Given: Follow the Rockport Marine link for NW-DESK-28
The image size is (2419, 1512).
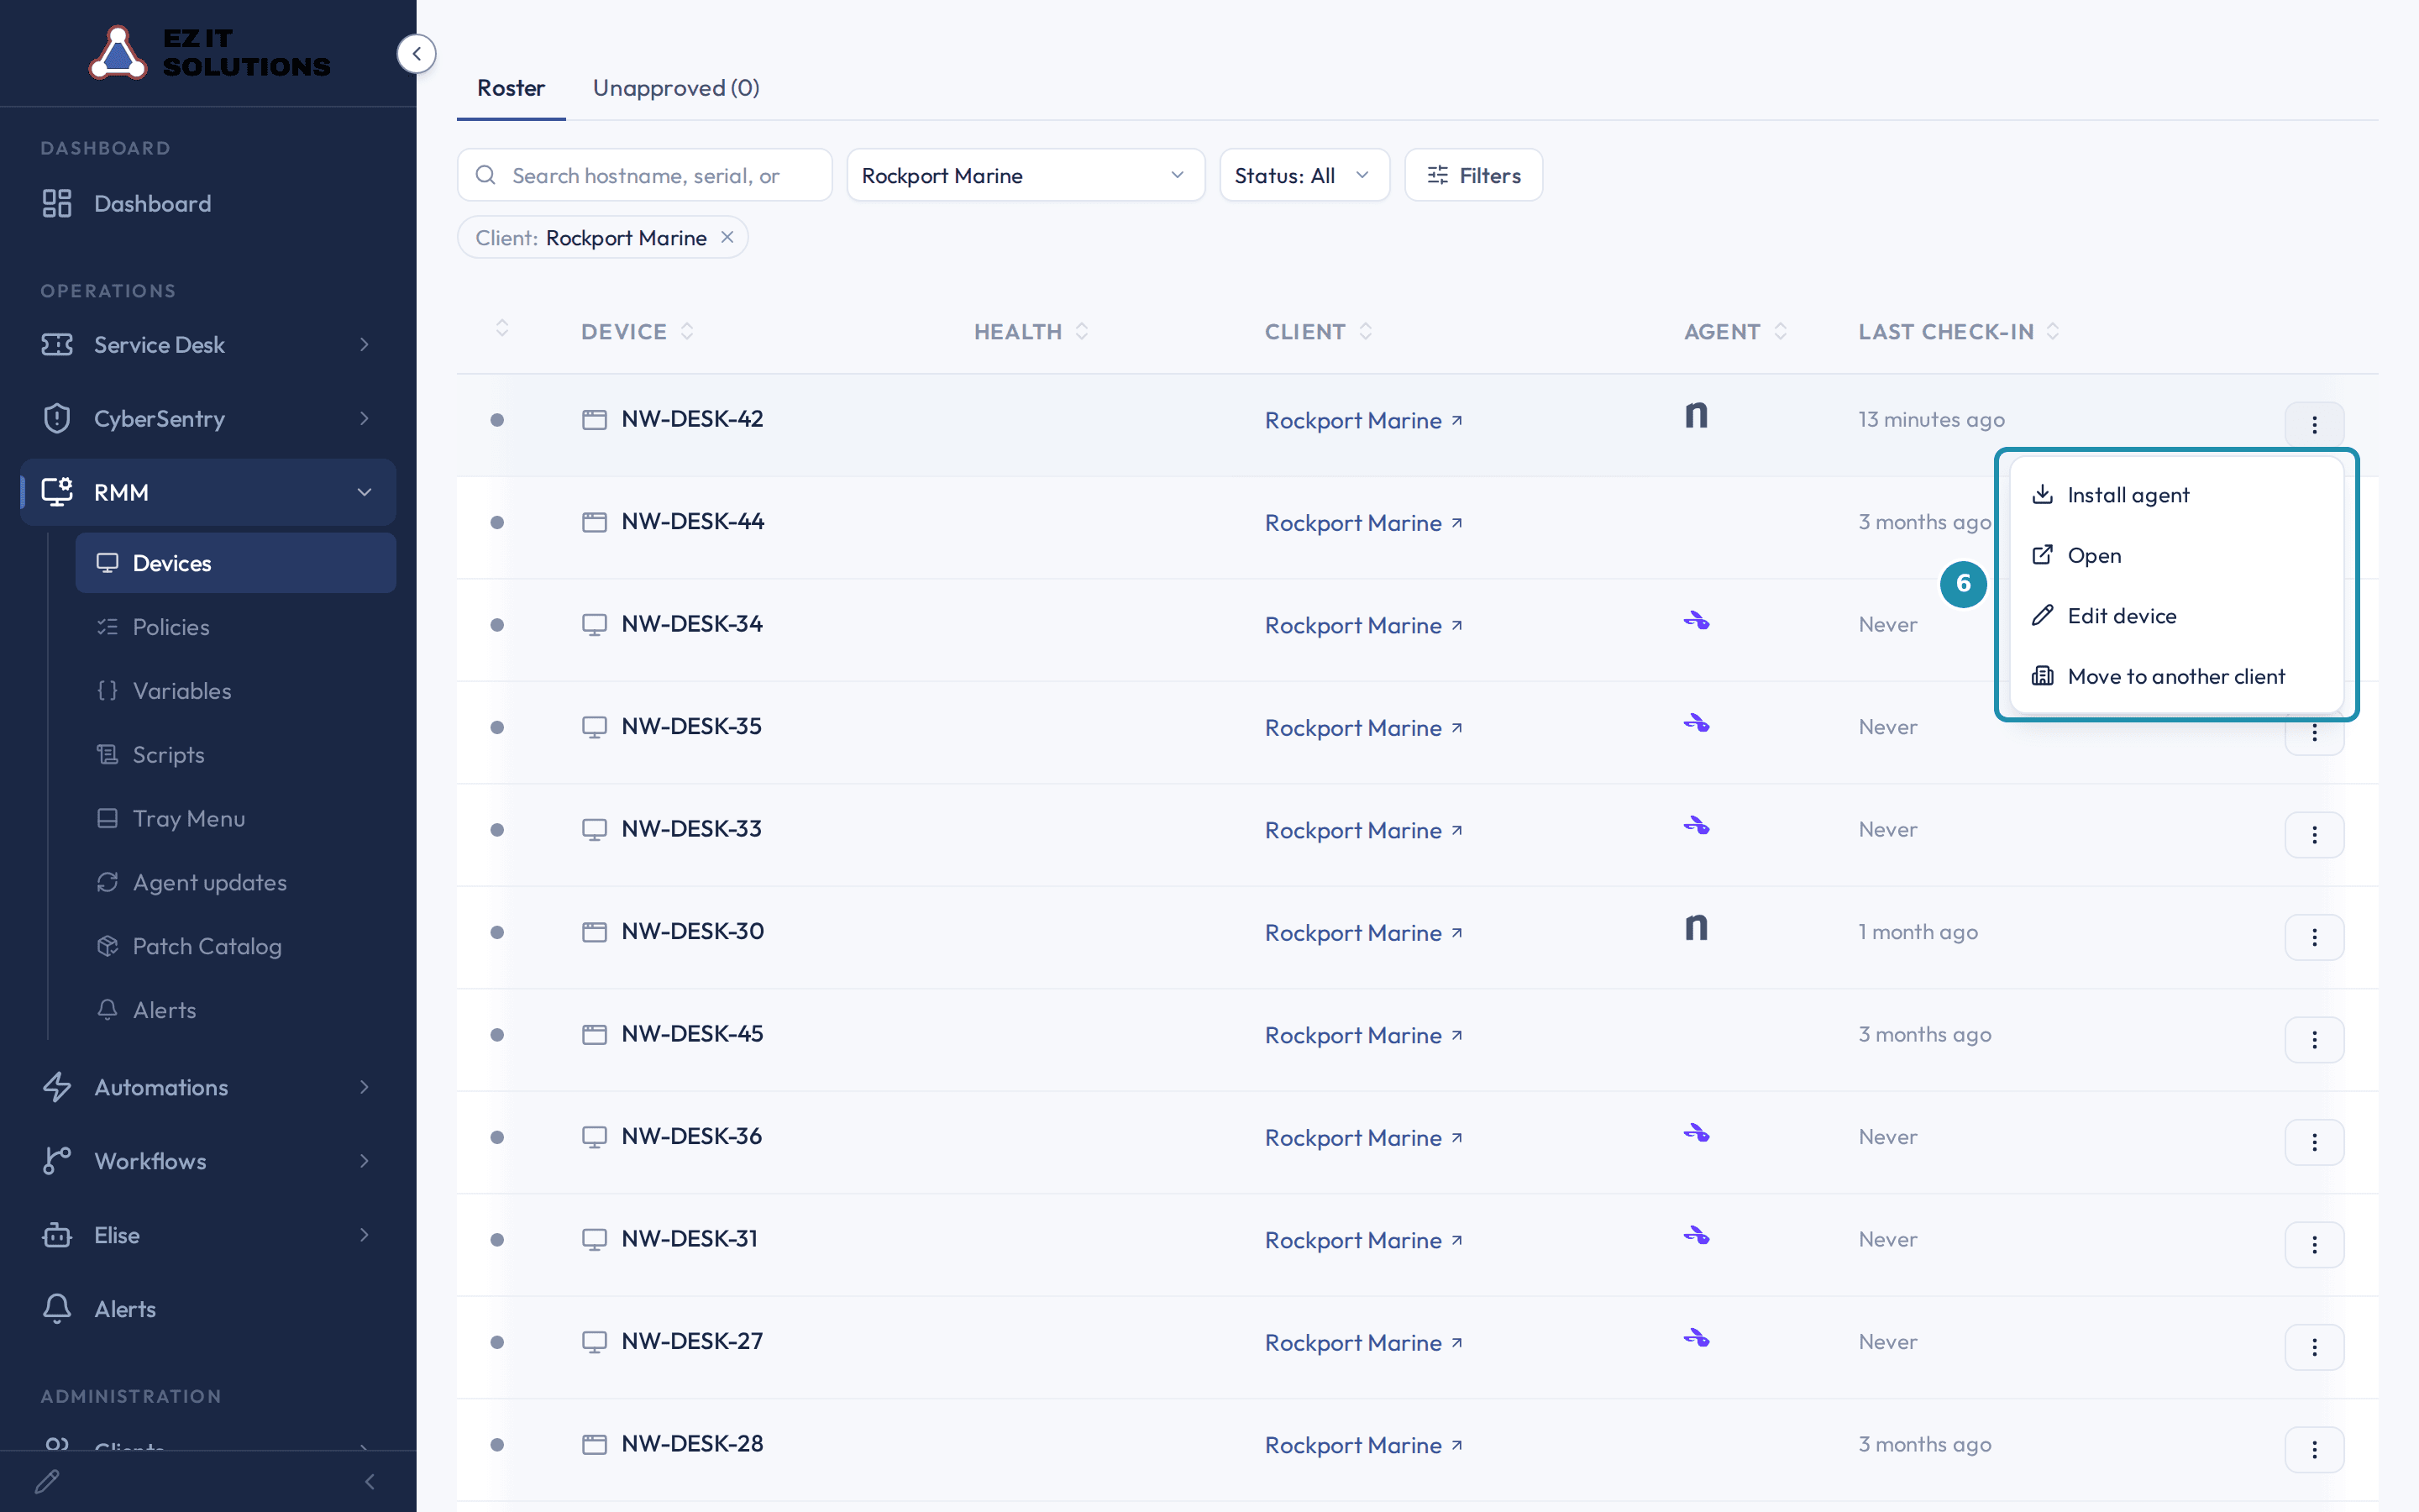Looking at the screenshot, I should (x=1363, y=1445).
